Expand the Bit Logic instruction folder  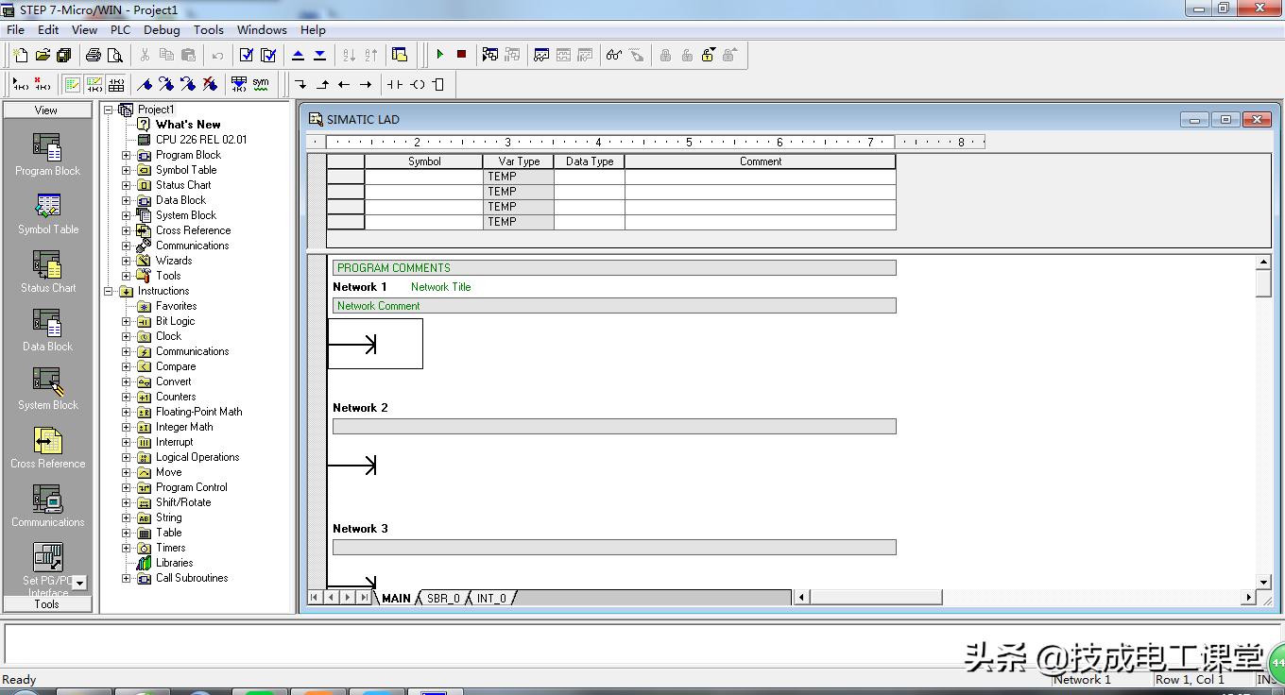pyautogui.click(x=126, y=321)
